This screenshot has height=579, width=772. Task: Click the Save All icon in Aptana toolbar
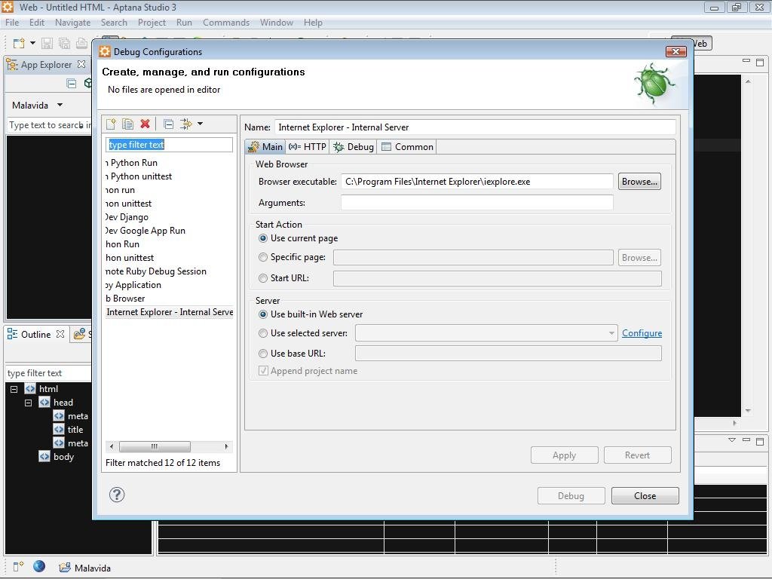pos(64,43)
